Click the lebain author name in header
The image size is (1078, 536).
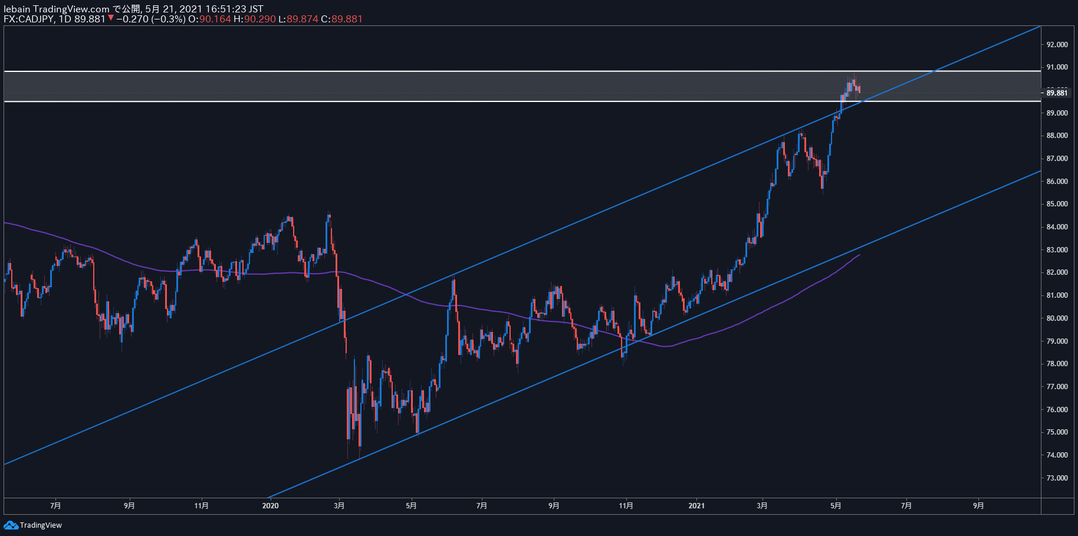click(17, 9)
